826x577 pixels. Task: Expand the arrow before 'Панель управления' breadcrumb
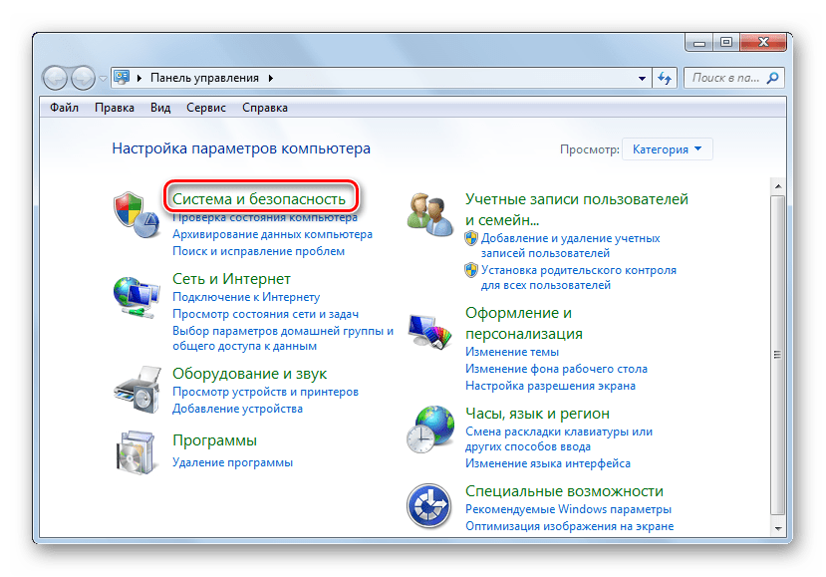tap(139, 79)
